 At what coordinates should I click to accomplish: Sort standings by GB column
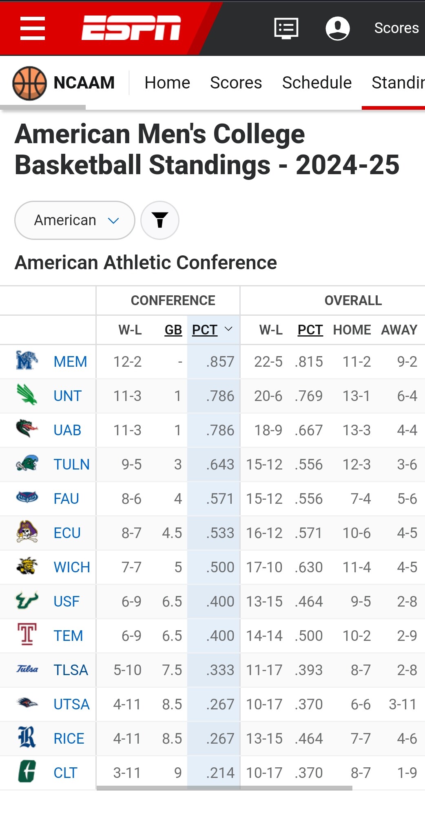173,330
